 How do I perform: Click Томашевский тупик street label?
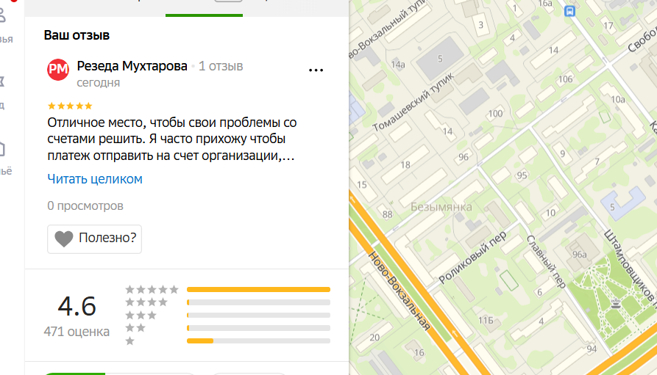(413, 103)
